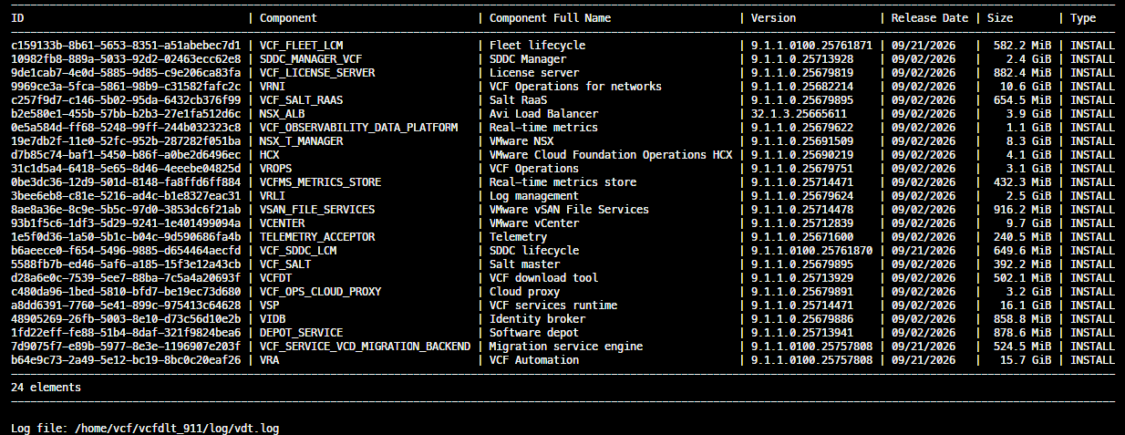Click the DEPOT_SERVICE component name
The height and width of the screenshot is (435, 1125).
click(x=302, y=333)
